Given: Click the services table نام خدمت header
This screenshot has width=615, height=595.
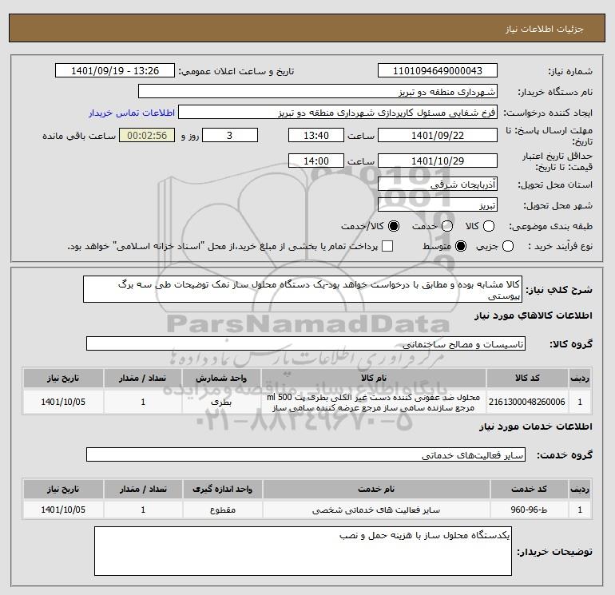Looking at the screenshot, I should coord(375,489).
